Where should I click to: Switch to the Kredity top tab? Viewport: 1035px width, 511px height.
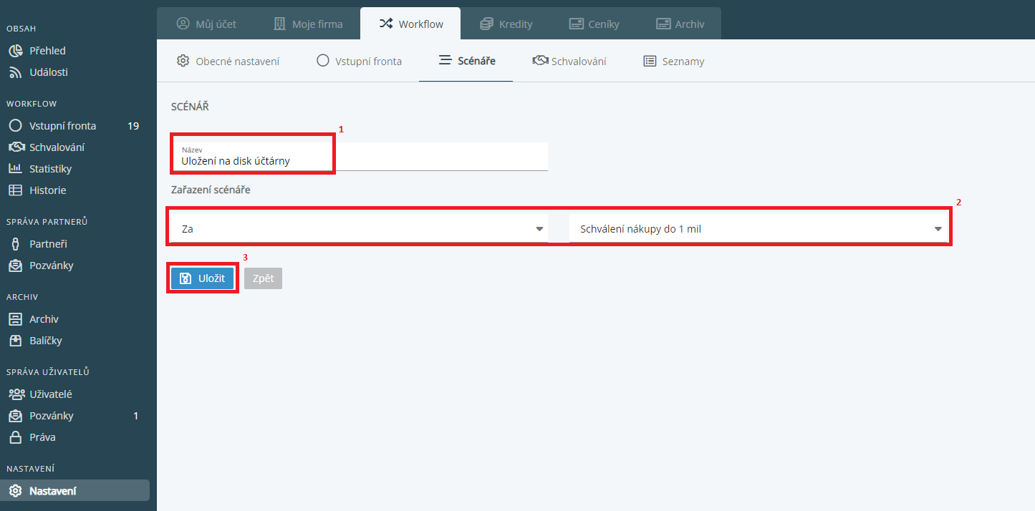coord(506,24)
